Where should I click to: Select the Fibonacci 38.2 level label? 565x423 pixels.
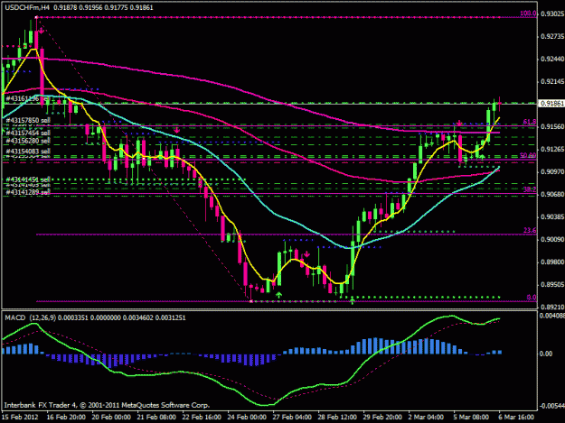click(530, 189)
